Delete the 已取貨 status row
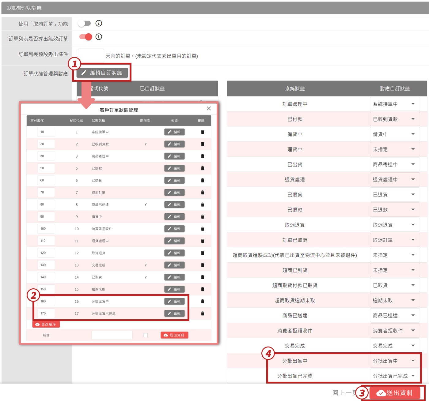The image size is (429, 401). pyautogui.click(x=202, y=277)
